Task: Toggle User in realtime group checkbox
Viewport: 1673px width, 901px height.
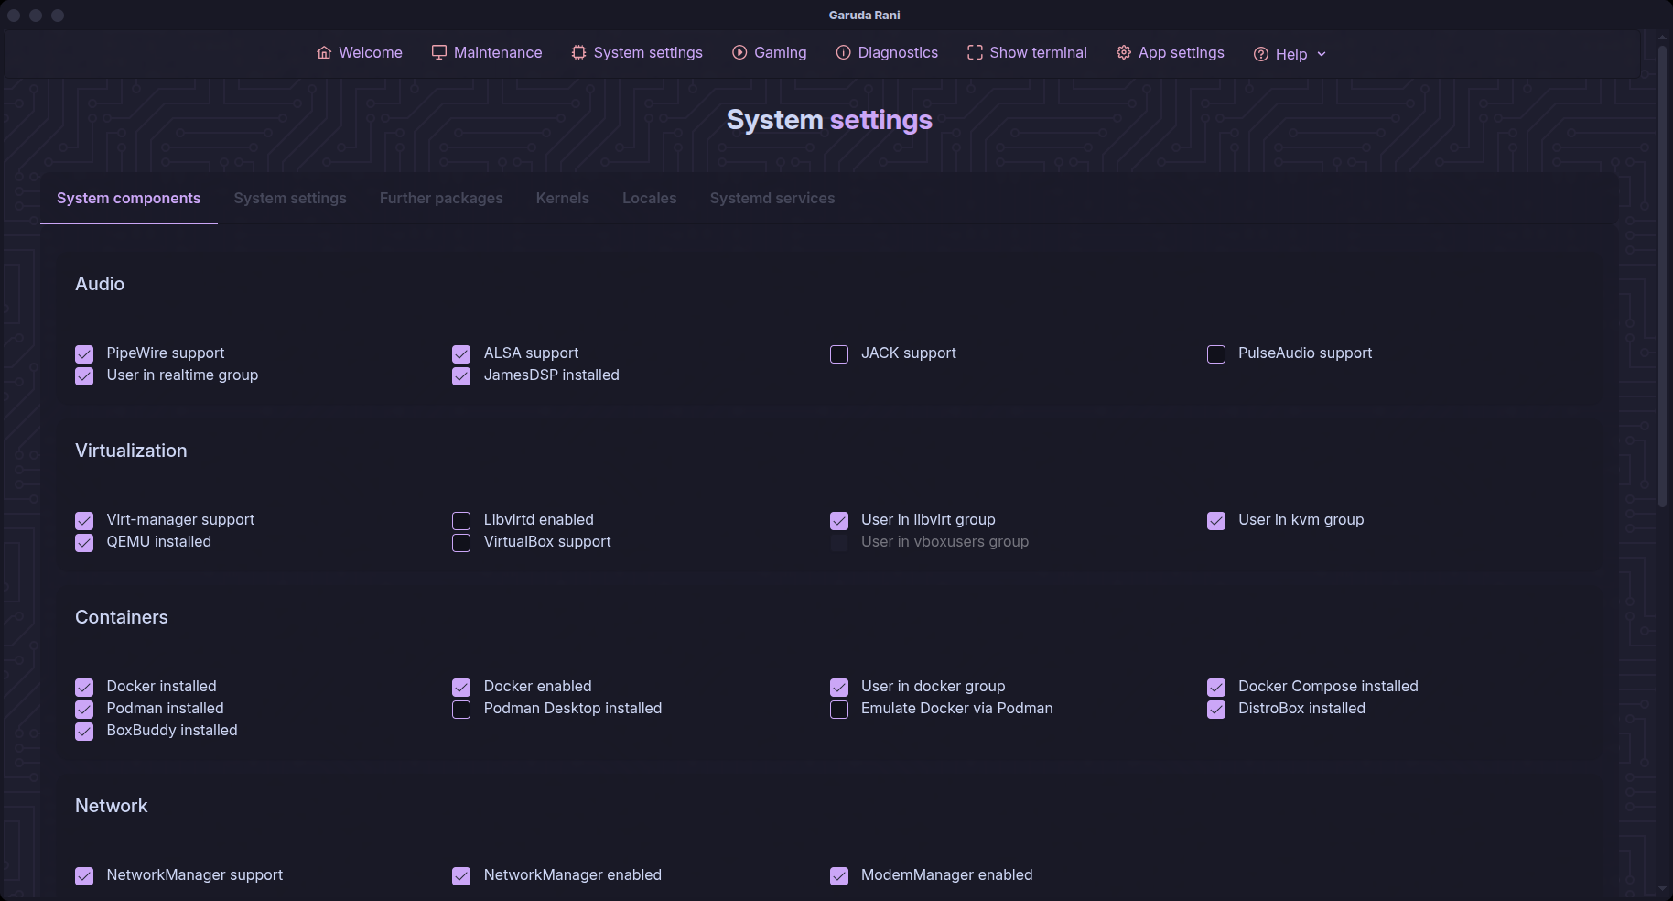Action: click(84, 376)
